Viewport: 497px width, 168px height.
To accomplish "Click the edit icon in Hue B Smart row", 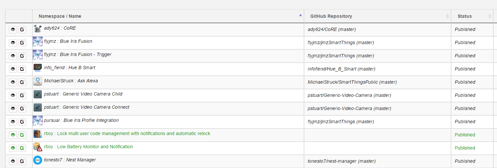I will [22, 69].
